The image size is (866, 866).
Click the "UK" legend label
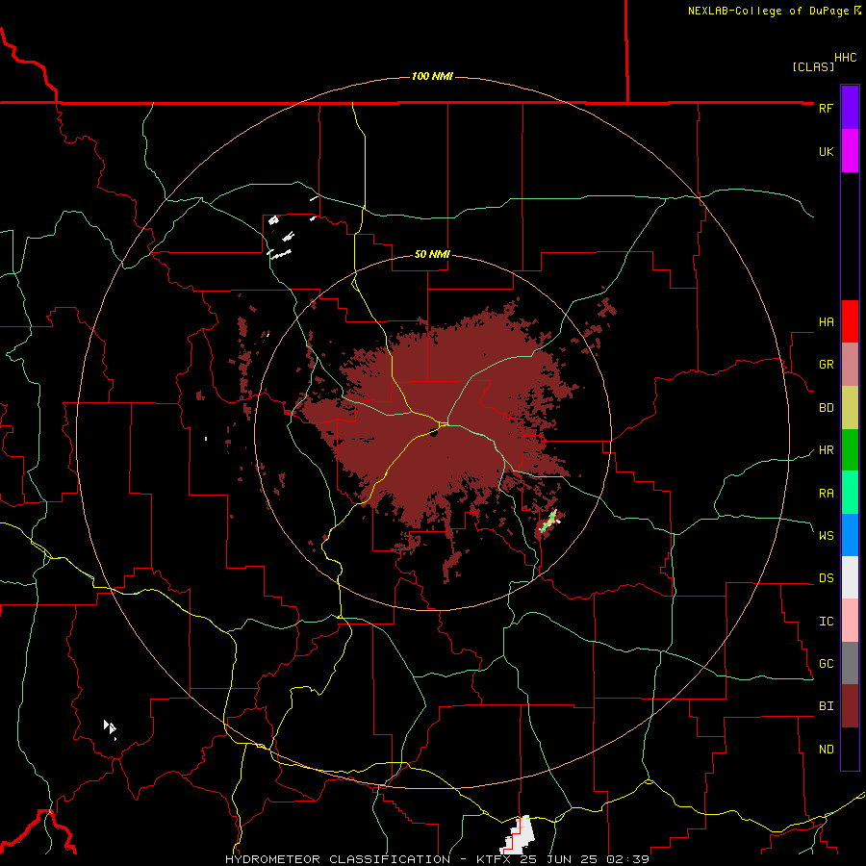(x=827, y=152)
